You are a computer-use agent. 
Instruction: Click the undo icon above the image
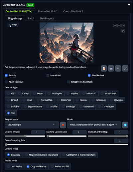click(115, 26)
